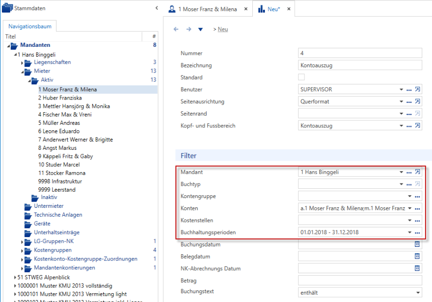This screenshot has width=432, height=302.
Task: Select the Technische Anlagen folder
Action: pos(58,215)
